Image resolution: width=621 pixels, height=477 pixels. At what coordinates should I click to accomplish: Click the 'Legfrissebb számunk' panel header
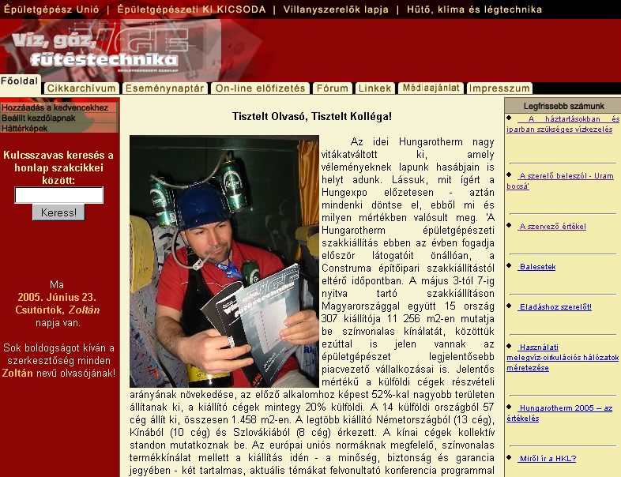[563, 106]
